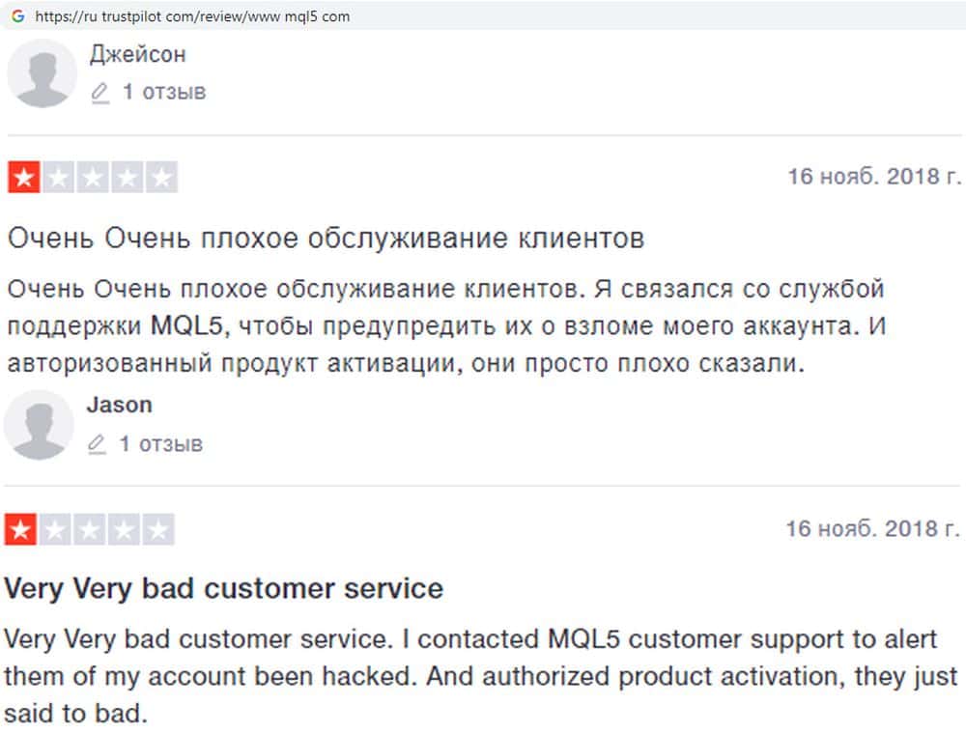Click the English review body text
This screenshot has height=733, width=966.
coord(480,676)
